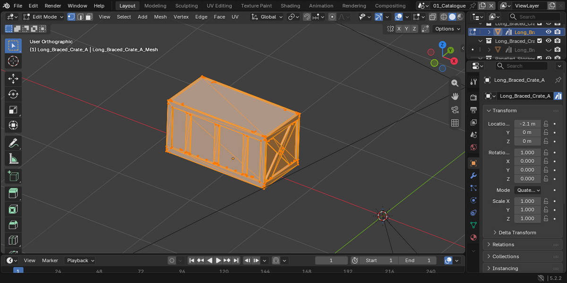Image resolution: width=567 pixels, height=283 pixels.
Task: Activate the Transform tool
Action: [13, 125]
